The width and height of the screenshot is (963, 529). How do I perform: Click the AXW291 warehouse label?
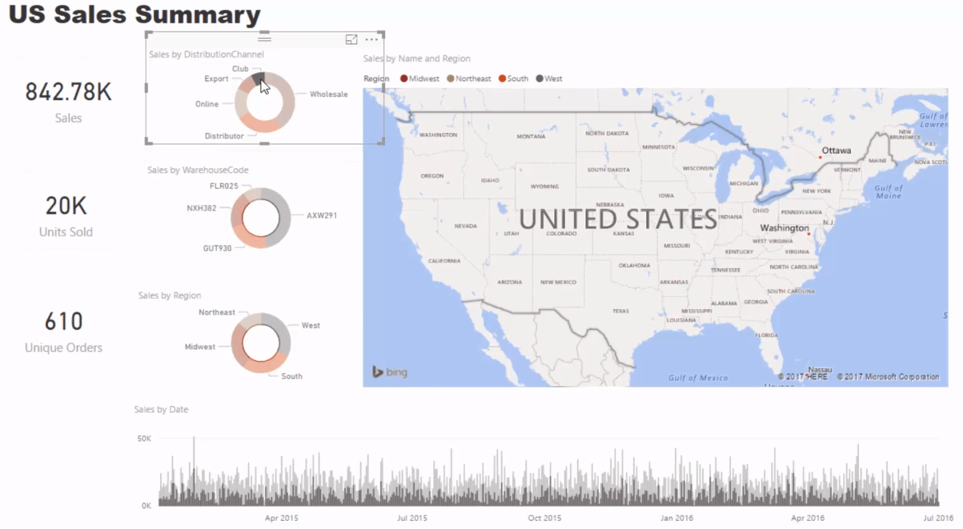click(x=322, y=215)
